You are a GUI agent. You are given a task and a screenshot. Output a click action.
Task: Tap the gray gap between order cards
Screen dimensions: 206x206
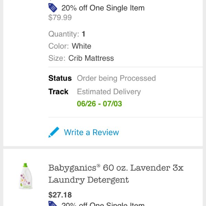pyautogui.click(x=103, y=148)
